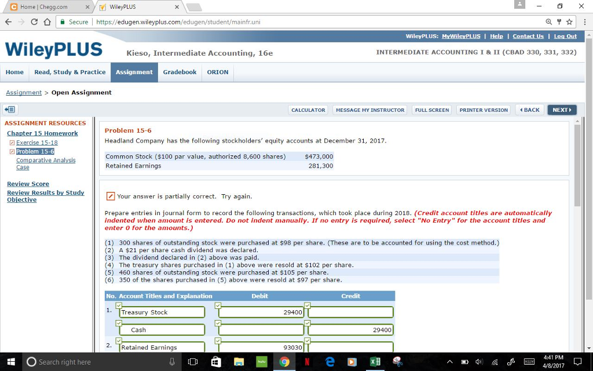The height and width of the screenshot is (371, 593).
Task: Click the Treasury Stock account title field
Action: (x=162, y=312)
